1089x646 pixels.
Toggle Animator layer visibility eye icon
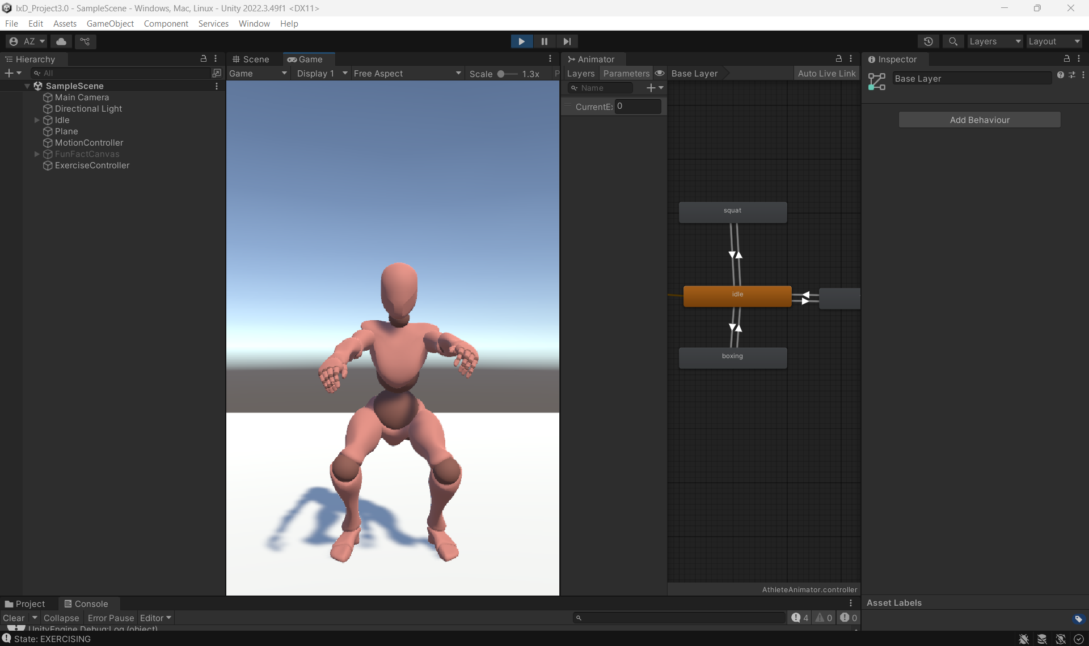coord(660,73)
